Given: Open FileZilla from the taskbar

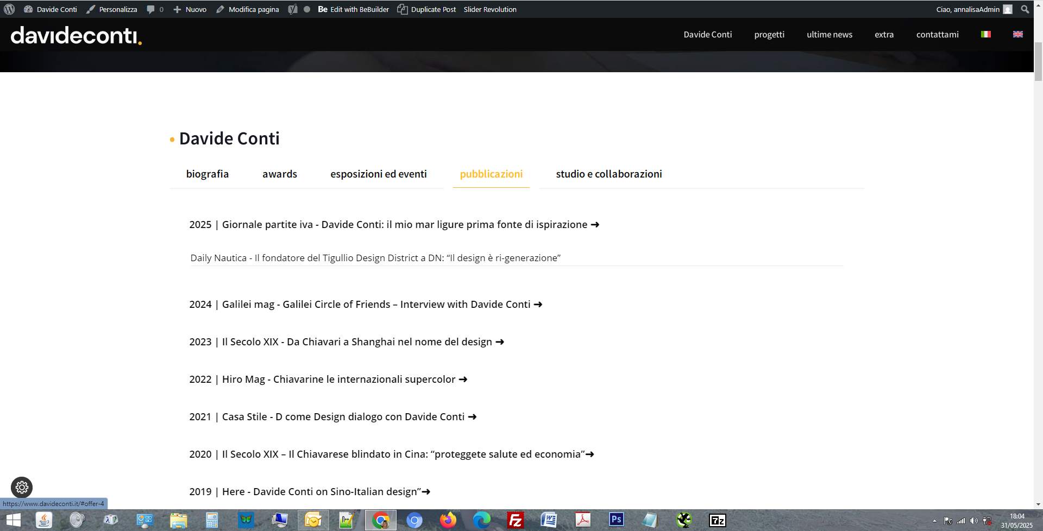Looking at the screenshot, I should pos(515,520).
